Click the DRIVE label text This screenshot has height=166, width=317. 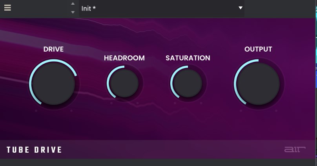point(53,49)
